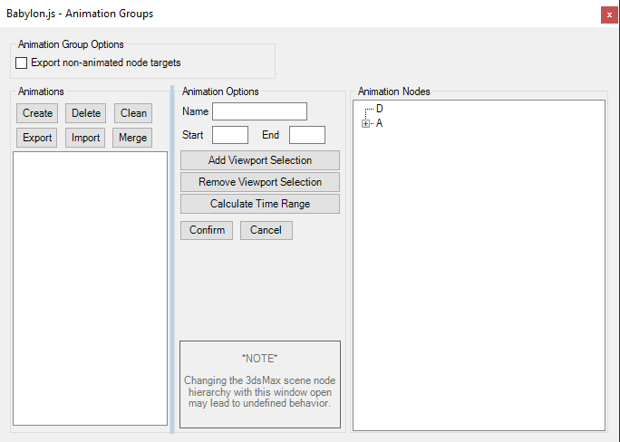Viewport: 620px width, 442px height.
Task: Click Remove Viewport Selection
Action: tap(260, 182)
